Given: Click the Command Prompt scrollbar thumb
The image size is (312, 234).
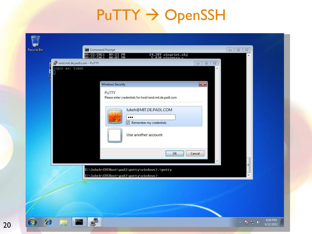Looking at the screenshot, I should pyautogui.click(x=249, y=165).
